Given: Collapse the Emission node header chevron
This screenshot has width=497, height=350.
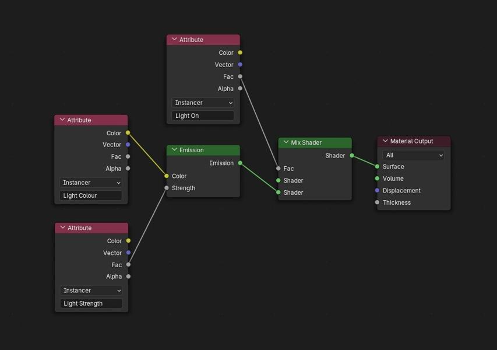Looking at the screenshot, I should [x=173, y=150].
